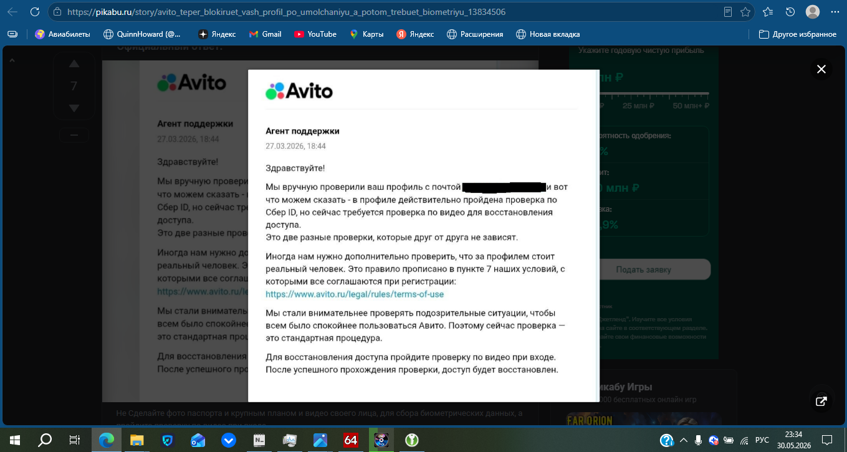The image size is (847, 452).
Task: Click the Агент поддержки heading
Action: pos(302,131)
